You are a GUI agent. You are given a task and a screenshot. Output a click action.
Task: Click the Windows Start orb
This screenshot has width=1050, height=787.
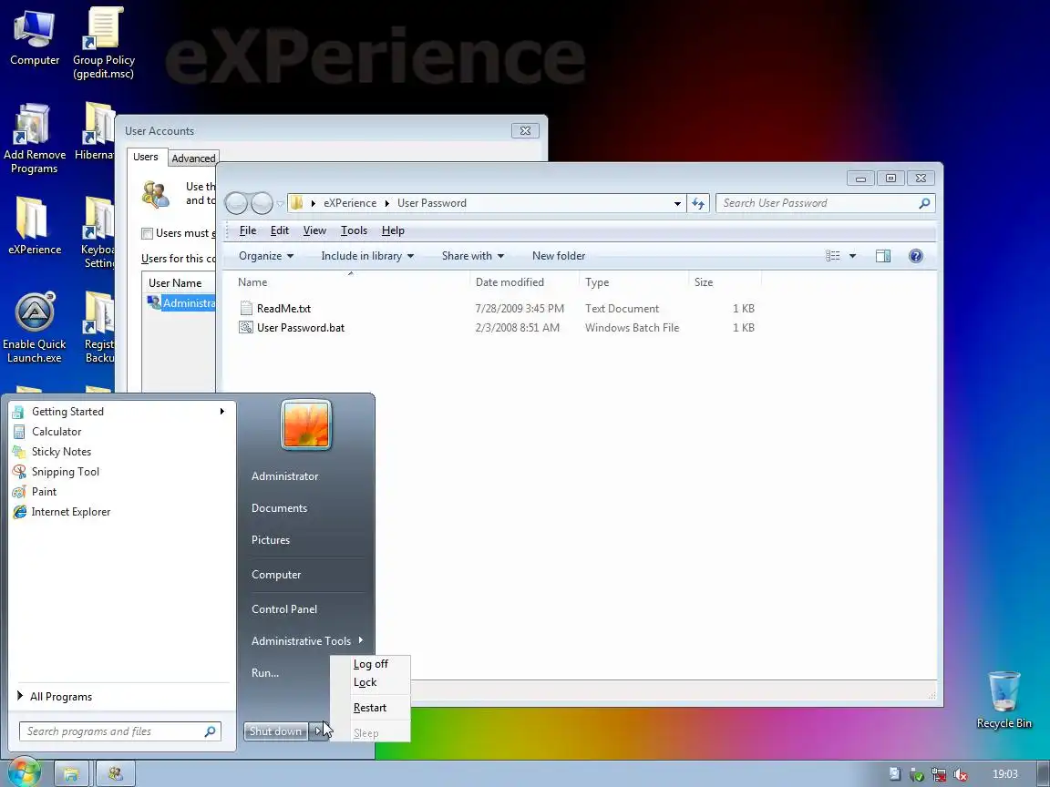24,773
